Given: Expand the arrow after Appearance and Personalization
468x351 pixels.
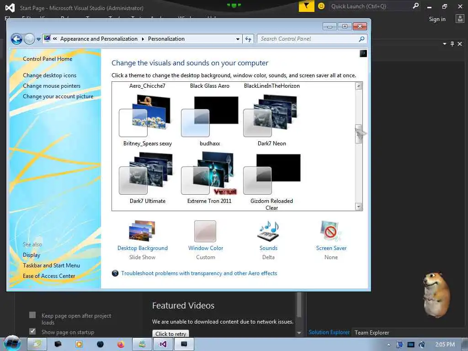Looking at the screenshot, I should tap(143, 39).
